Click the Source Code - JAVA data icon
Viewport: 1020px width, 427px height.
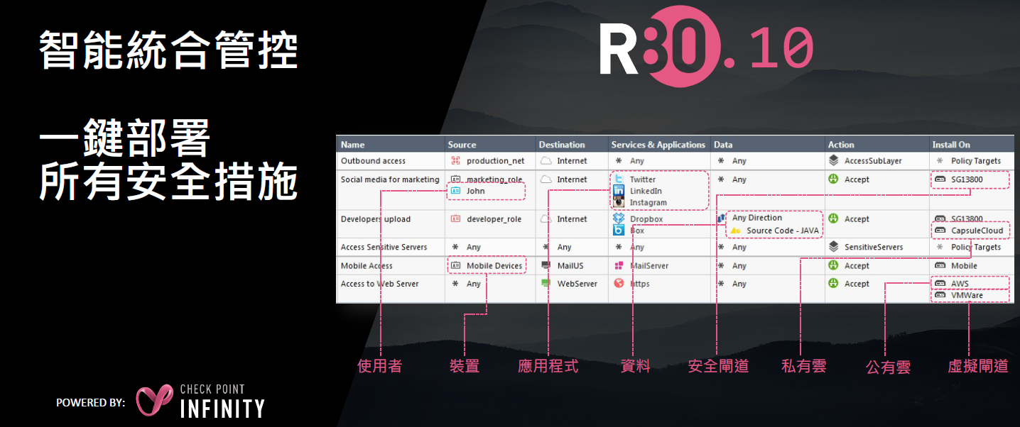[x=736, y=231]
